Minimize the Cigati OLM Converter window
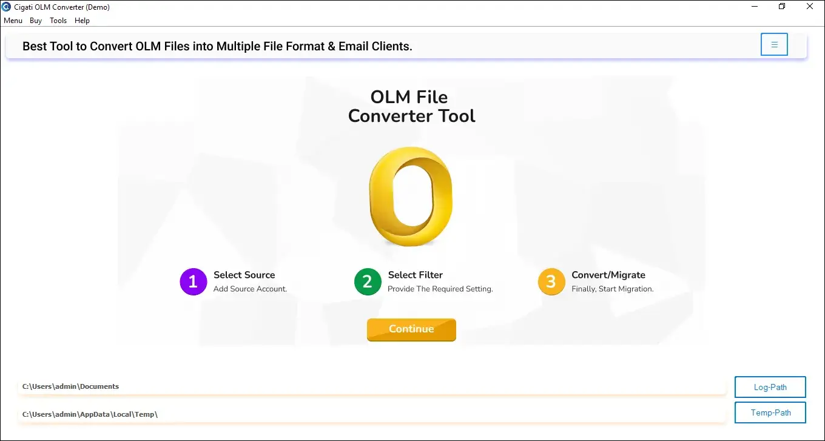The height and width of the screenshot is (441, 825). (754, 7)
